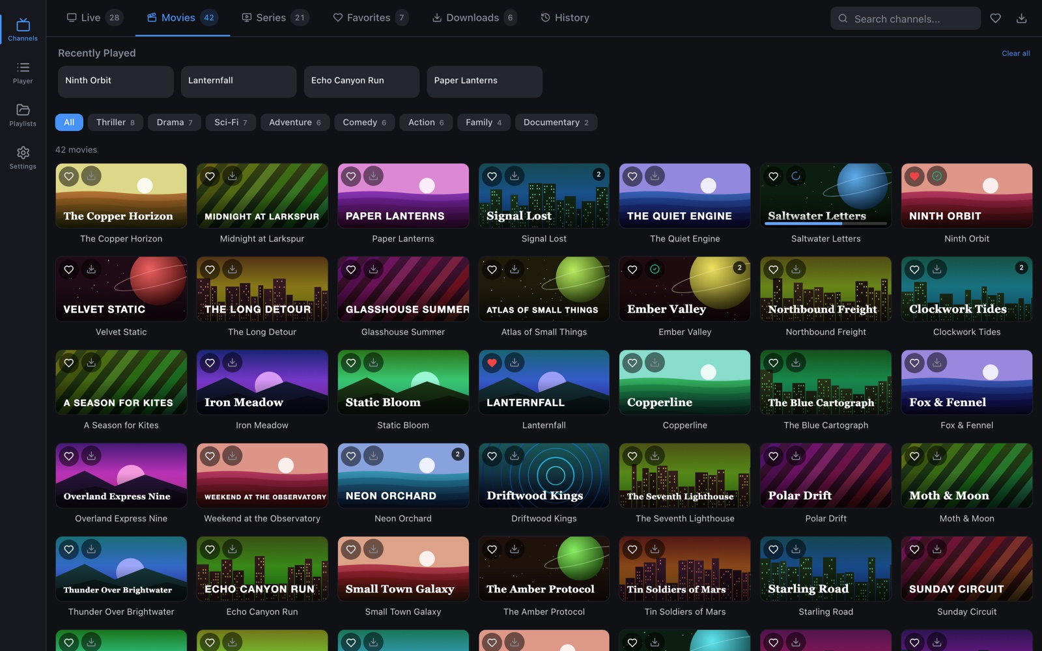This screenshot has height=651, width=1042.
Task: Open the Fox & Fennel thumbnail
Action: (966, 382)
